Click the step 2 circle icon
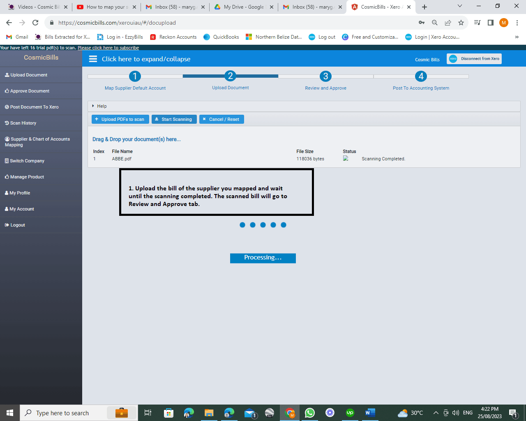The image size is (526, 421). click(231, 76)
